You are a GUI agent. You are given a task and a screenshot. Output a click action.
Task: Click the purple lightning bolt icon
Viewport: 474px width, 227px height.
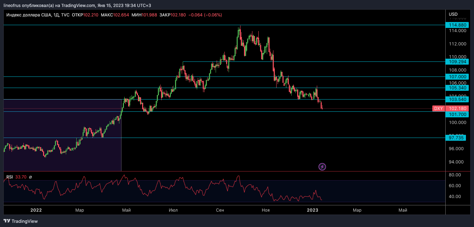click(322, 167)
